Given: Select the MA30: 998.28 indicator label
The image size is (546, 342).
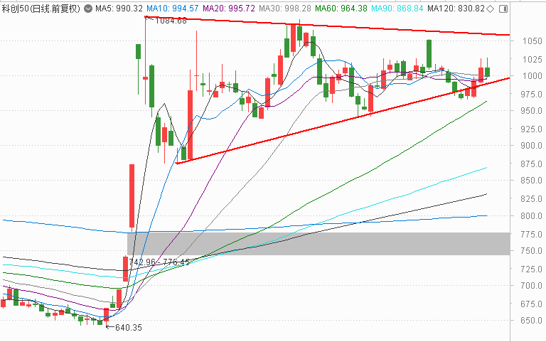Looking at the screenshot, I should coord(285,9).
